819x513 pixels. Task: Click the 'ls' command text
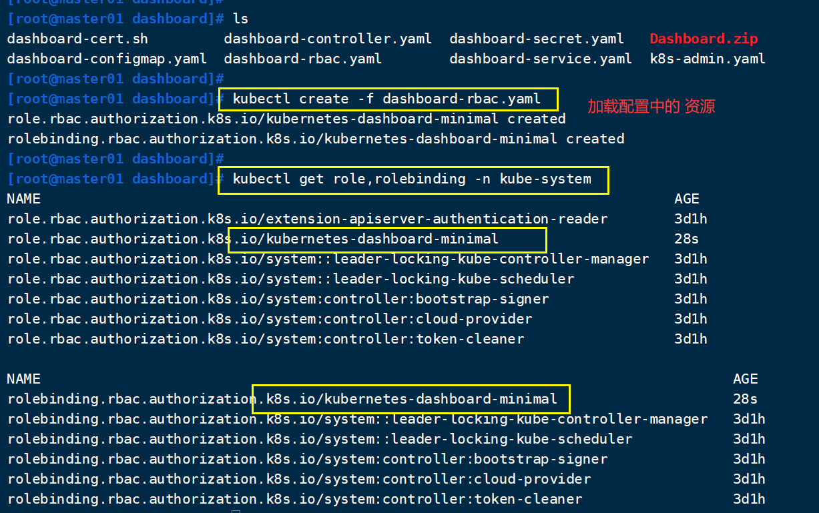(x=240, y=19)
